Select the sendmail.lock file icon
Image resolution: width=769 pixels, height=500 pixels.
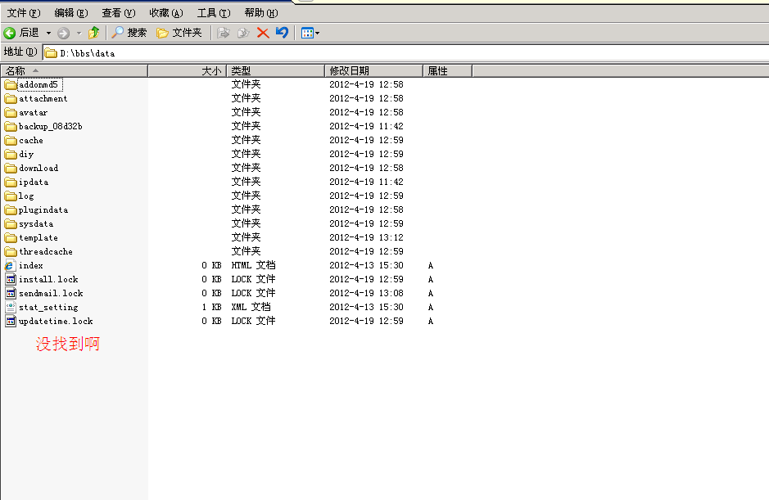pyautogui.click(x=11, y=293)
